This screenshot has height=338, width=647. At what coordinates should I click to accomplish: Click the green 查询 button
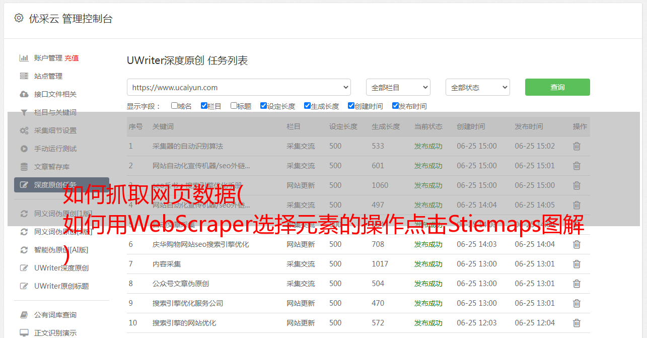(x=557, y=87)
